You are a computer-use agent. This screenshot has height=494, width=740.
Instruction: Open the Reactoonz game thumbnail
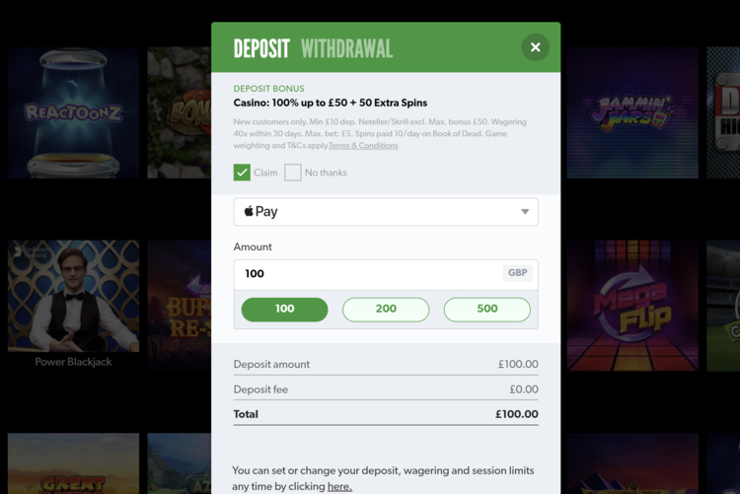pos(73,112)
